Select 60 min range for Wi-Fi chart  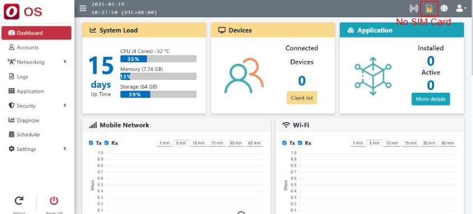448,143
